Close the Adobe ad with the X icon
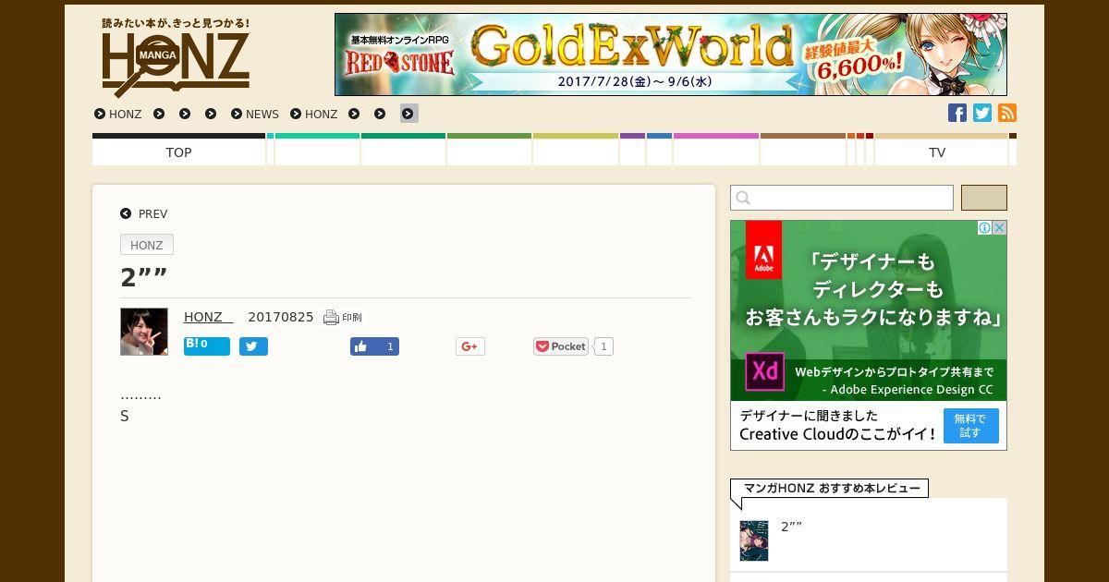 [x=999, y=227]
